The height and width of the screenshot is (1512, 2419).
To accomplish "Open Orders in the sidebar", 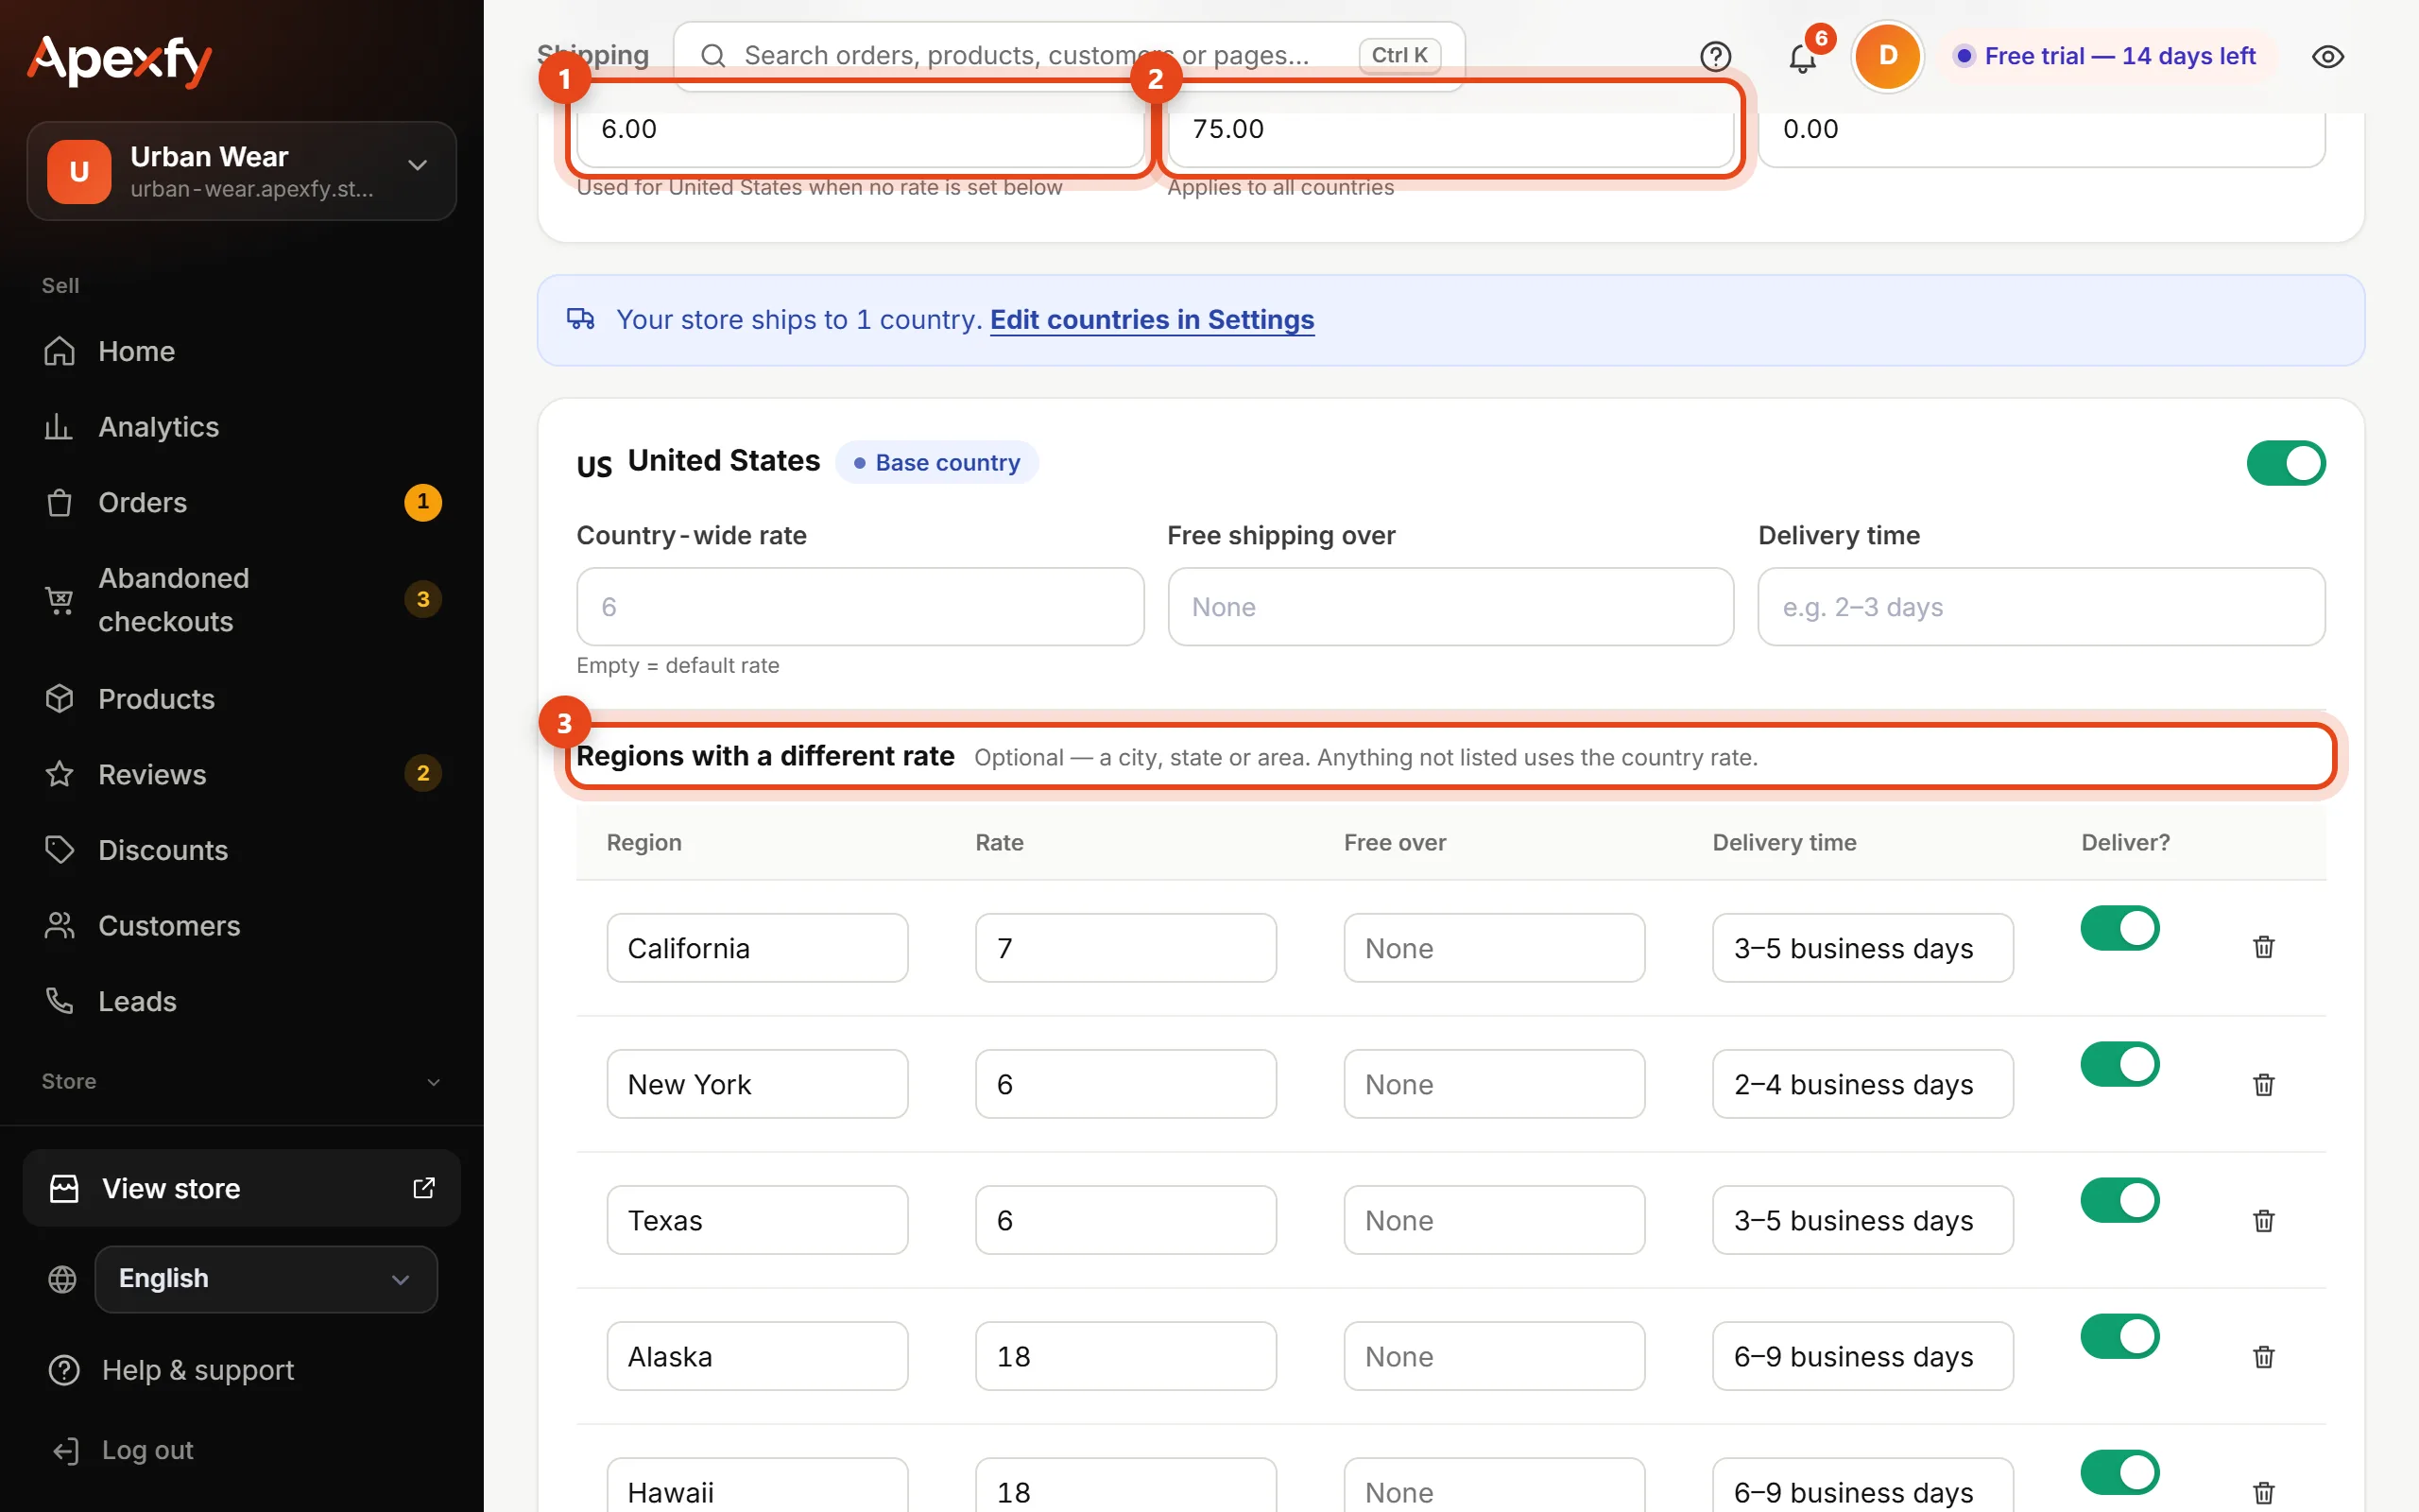I will coord(242,502).
